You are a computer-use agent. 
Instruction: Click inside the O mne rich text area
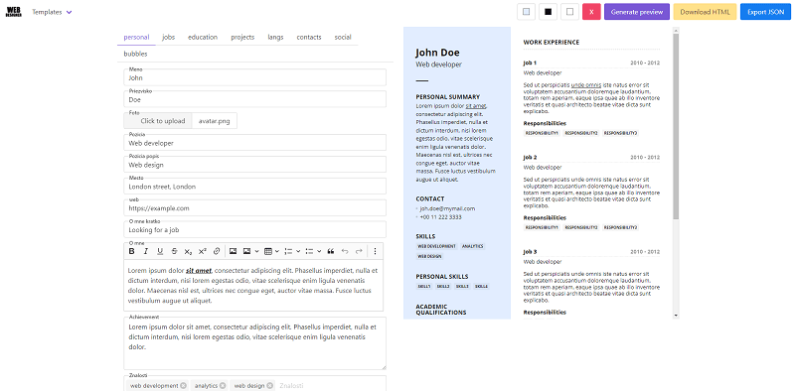pyautogui.click(x=253, y=285)
